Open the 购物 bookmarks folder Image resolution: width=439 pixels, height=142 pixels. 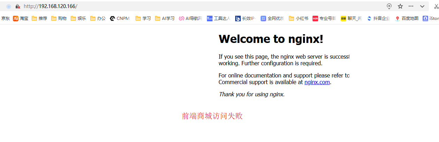(x=59, y=18)
